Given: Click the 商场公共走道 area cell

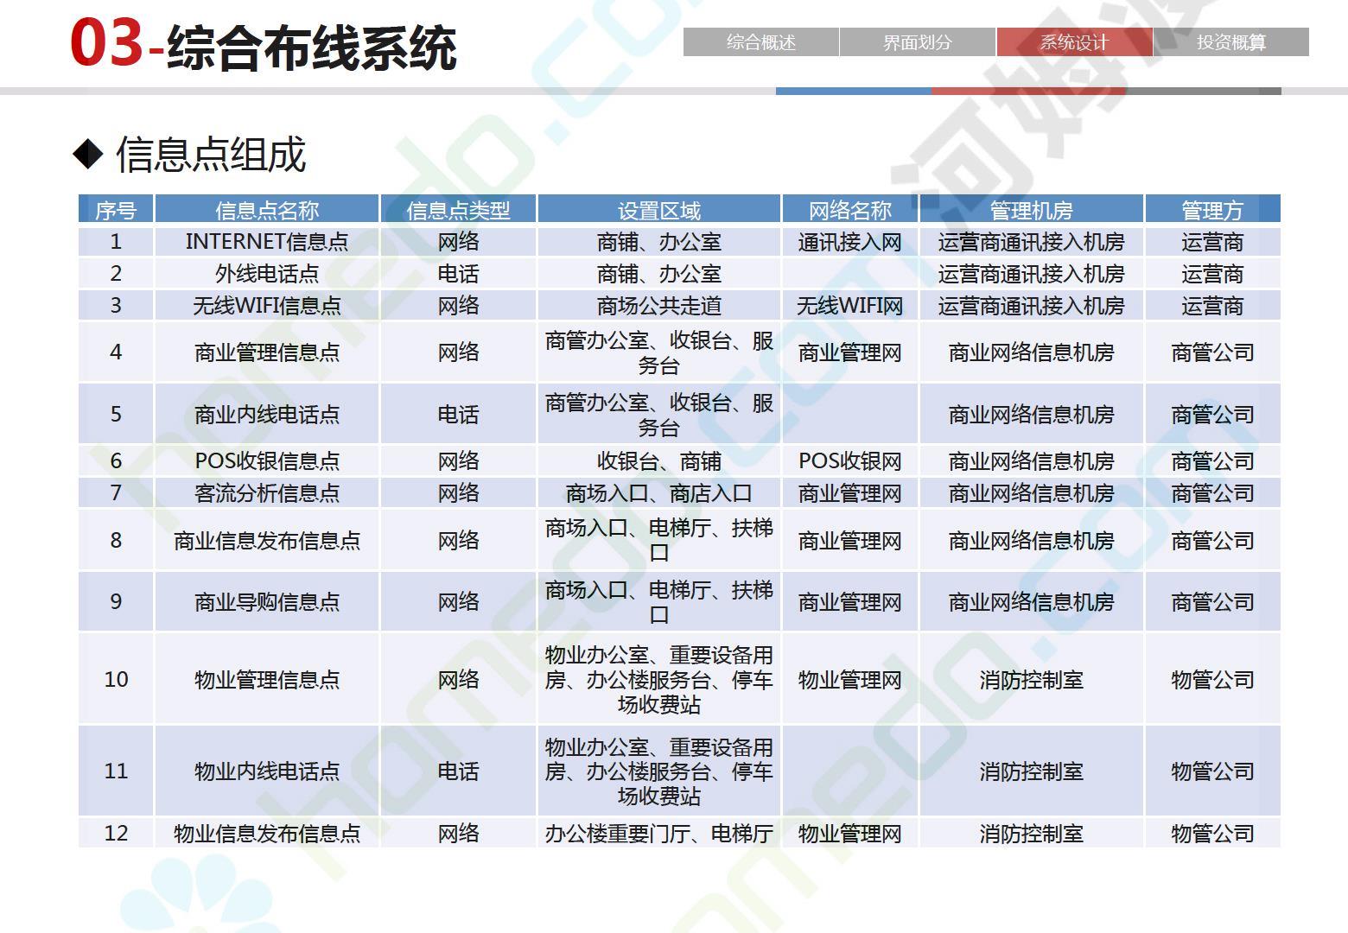Looking at the screenshot, I should (659, 306).
